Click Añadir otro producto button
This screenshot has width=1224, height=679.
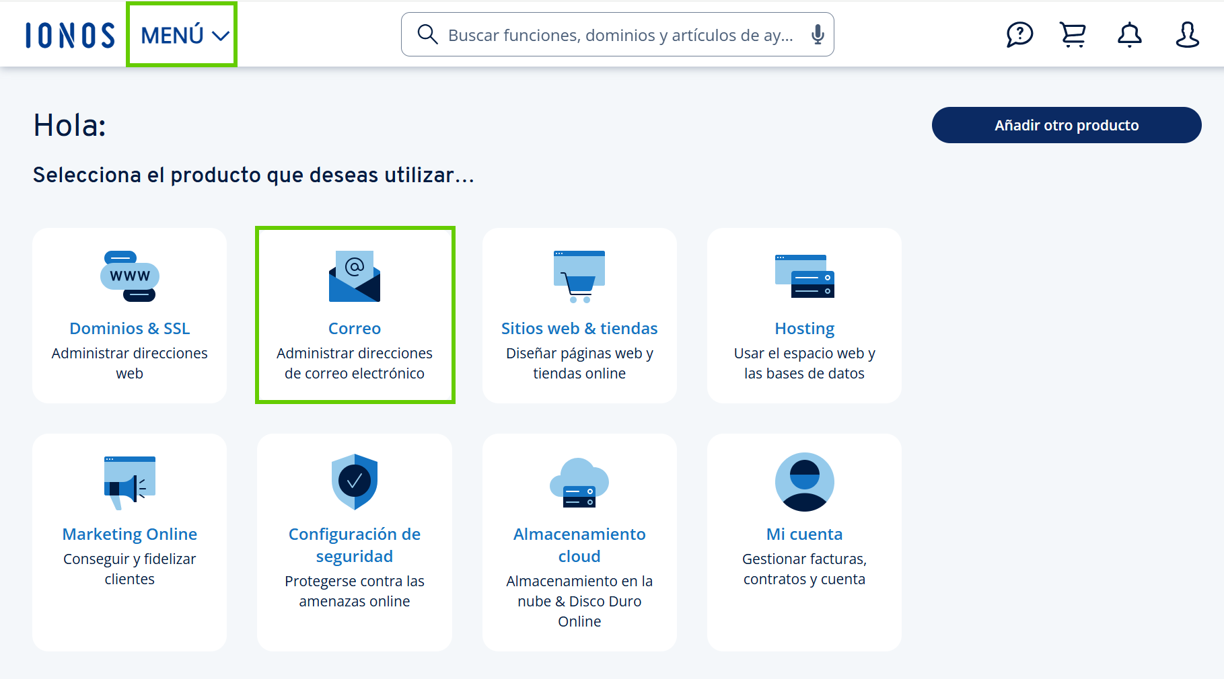(1067, 125)
